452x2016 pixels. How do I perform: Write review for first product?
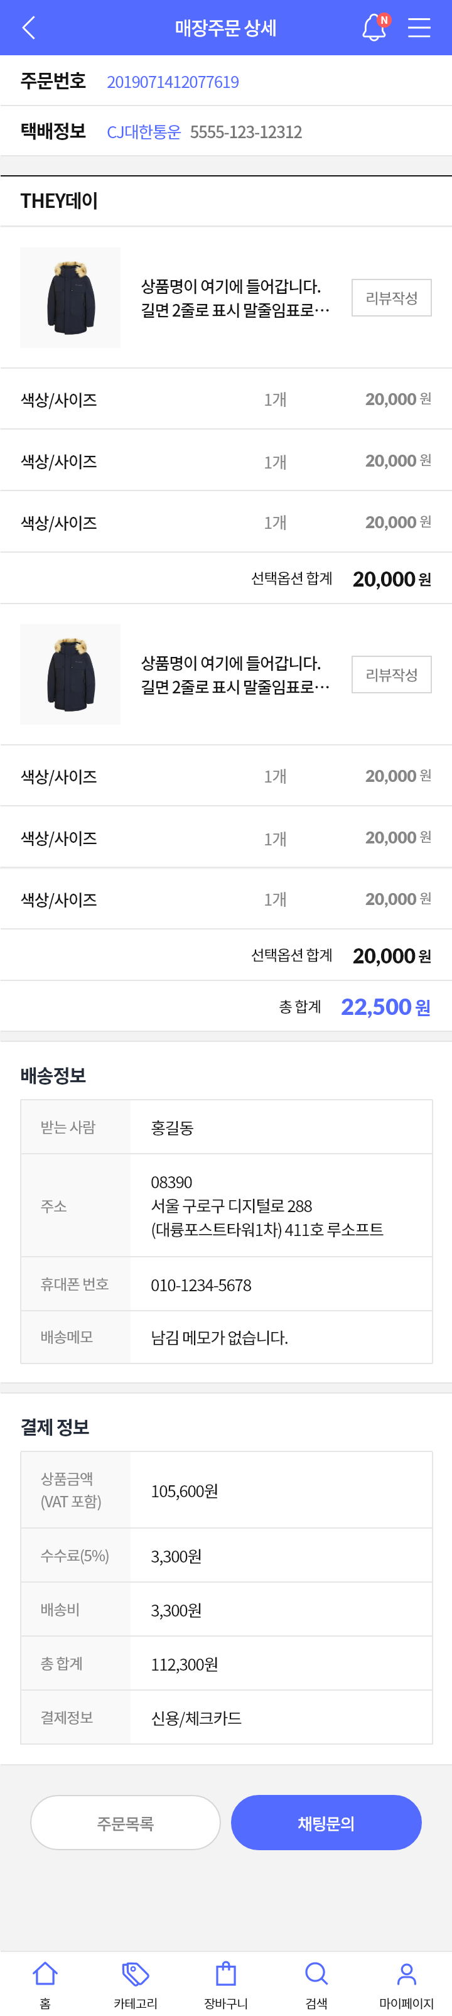point(392,298)
